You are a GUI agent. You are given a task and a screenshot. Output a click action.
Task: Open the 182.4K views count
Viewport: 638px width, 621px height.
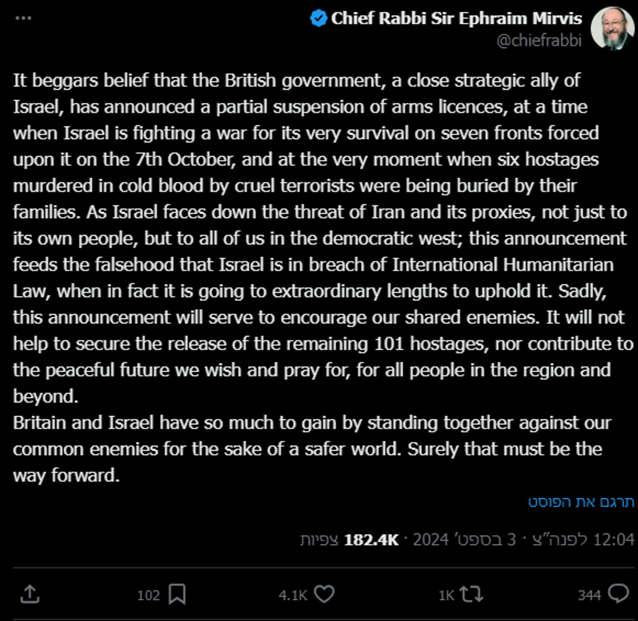tap(349, 539)
